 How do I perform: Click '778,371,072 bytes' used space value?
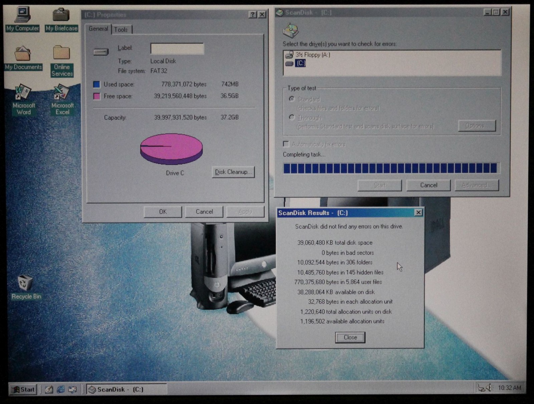[x=184, y=84]
